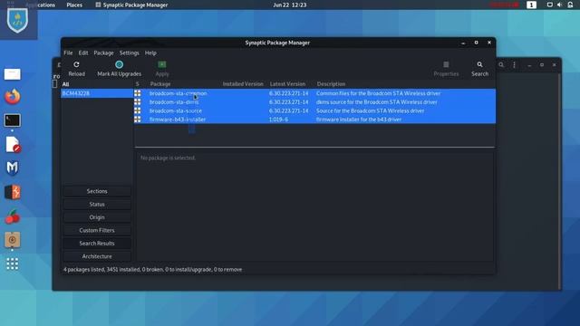Click the display icon in top panel
Image resolution: width=580 pixels, height=326 pixels.
pyautogui.click(x=550, y=5)
